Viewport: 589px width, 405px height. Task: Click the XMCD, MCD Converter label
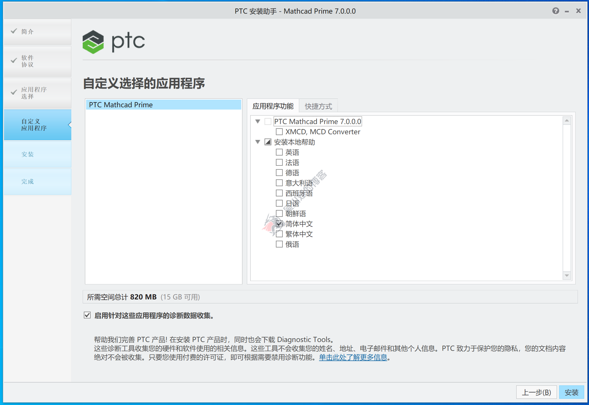click(323, 132)
